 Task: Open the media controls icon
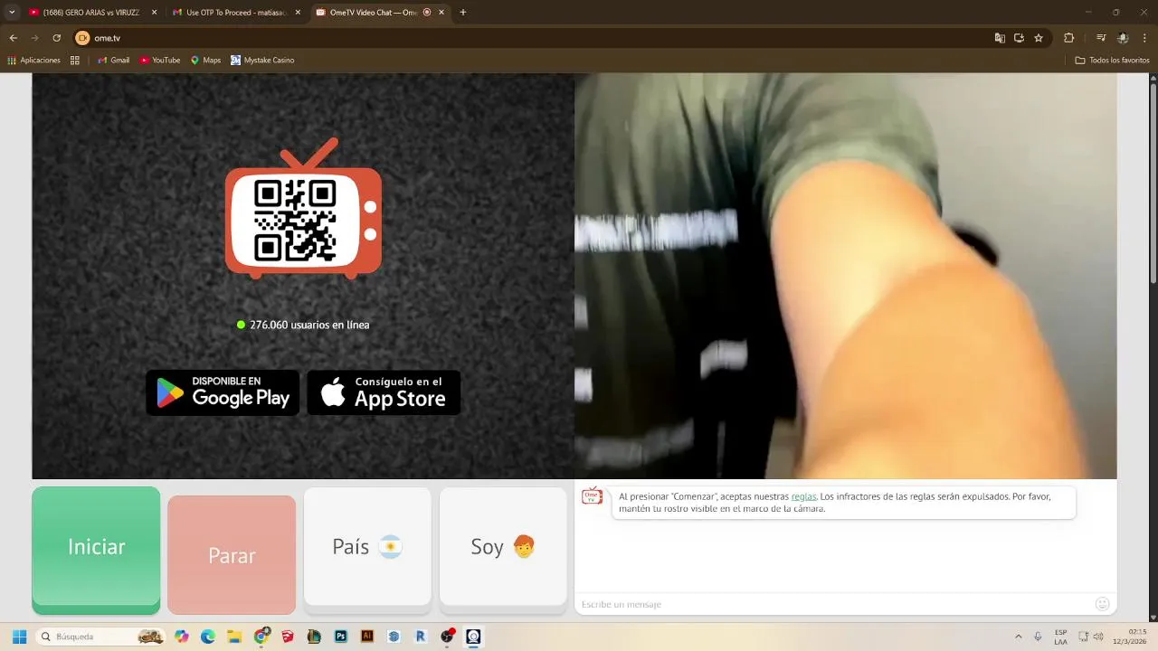click(1101, 38)
